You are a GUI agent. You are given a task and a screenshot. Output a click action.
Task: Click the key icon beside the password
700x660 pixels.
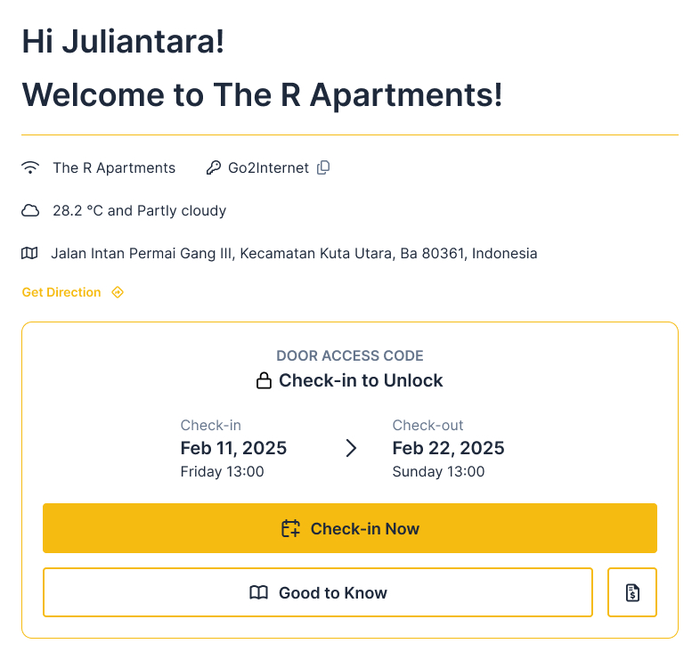tap(214, 167)
